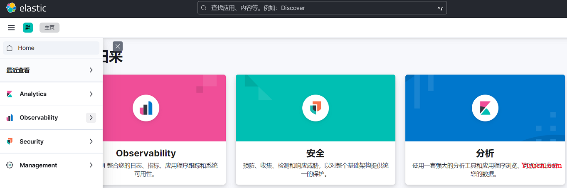Open the Analytics navigation group

tap(51, 94)
